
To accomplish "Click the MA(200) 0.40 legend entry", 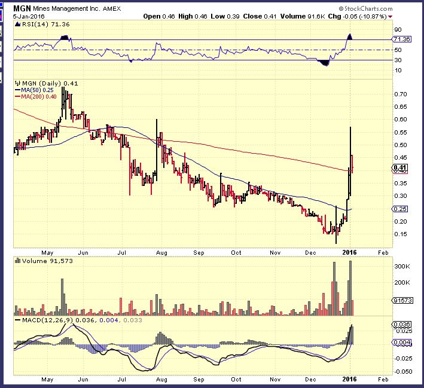I will (x=39, y=97).
